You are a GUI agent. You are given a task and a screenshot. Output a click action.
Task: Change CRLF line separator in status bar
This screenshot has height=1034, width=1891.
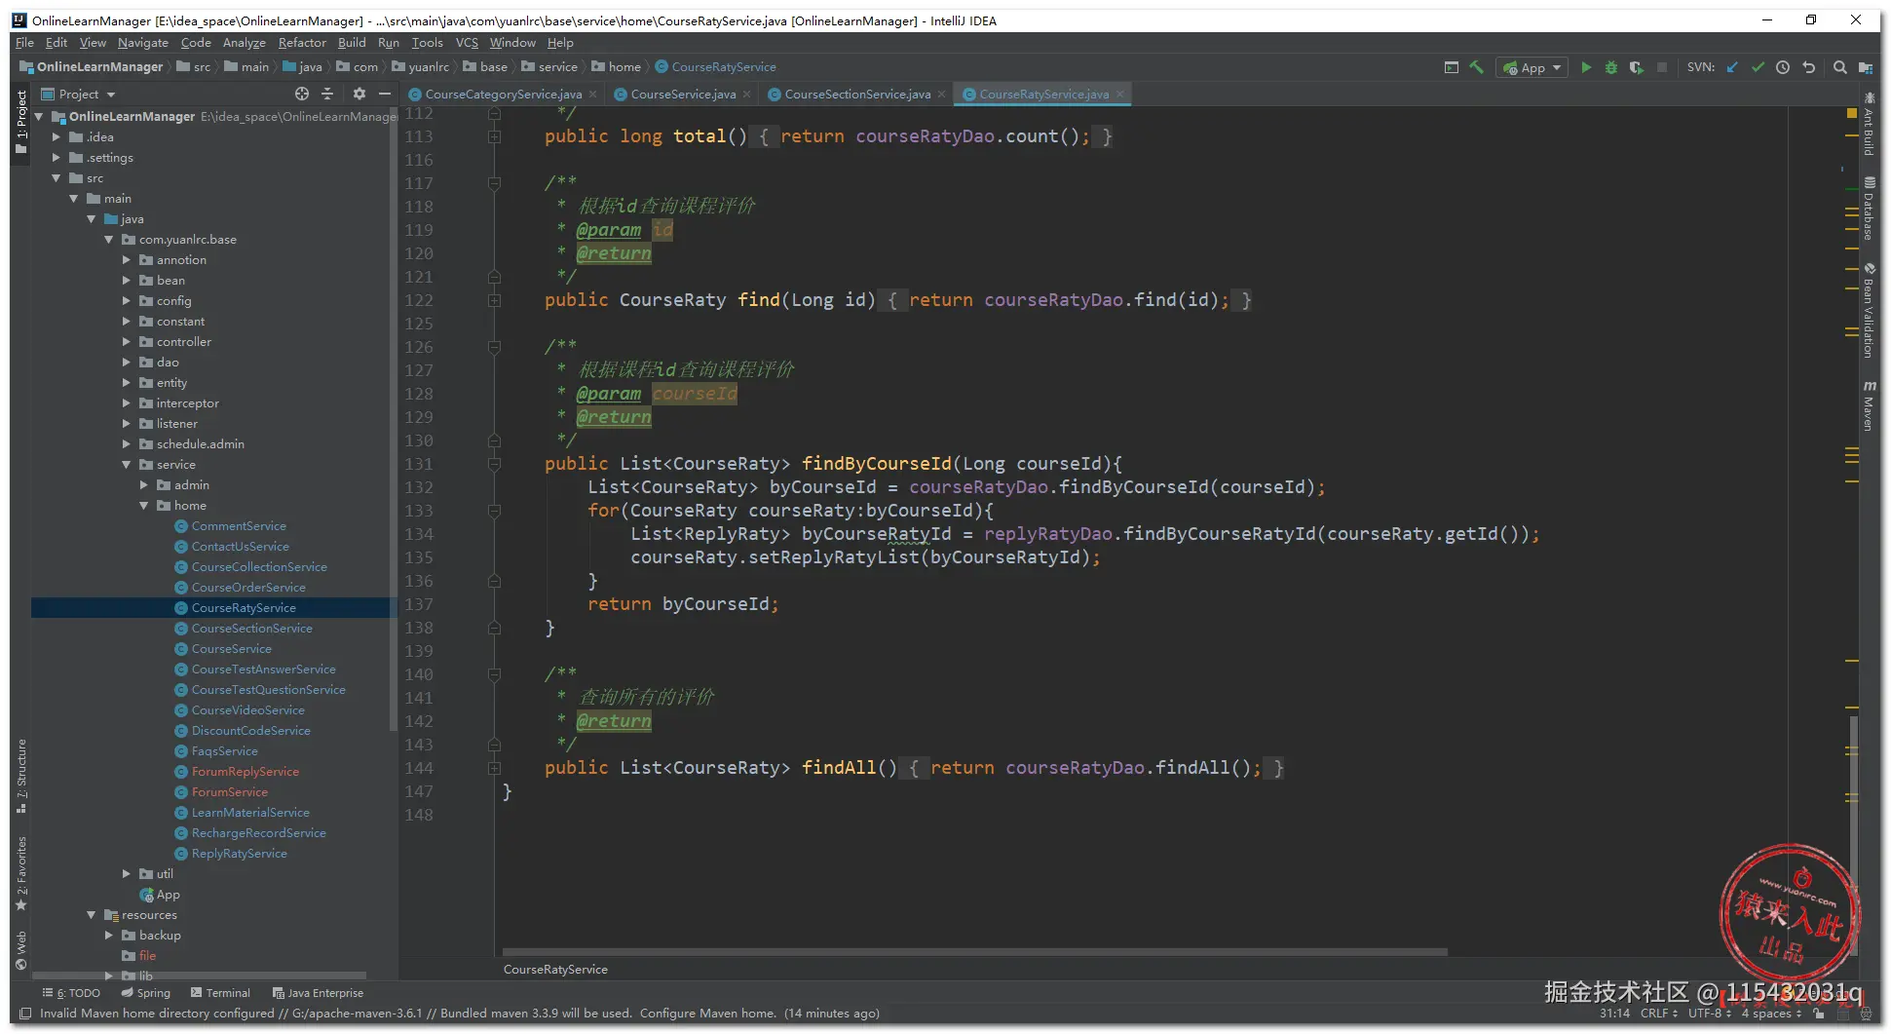1658,1014
